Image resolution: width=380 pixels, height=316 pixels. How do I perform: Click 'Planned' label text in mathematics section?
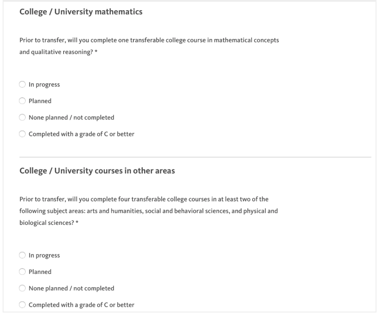pyautogui.click(x=40, y=101)
